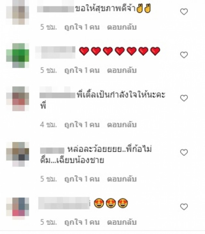View likes (ถูกใจ 1 คน) on the 4 ชม. comment
This screenshot has height=234, width=205.
coord(82,125)
